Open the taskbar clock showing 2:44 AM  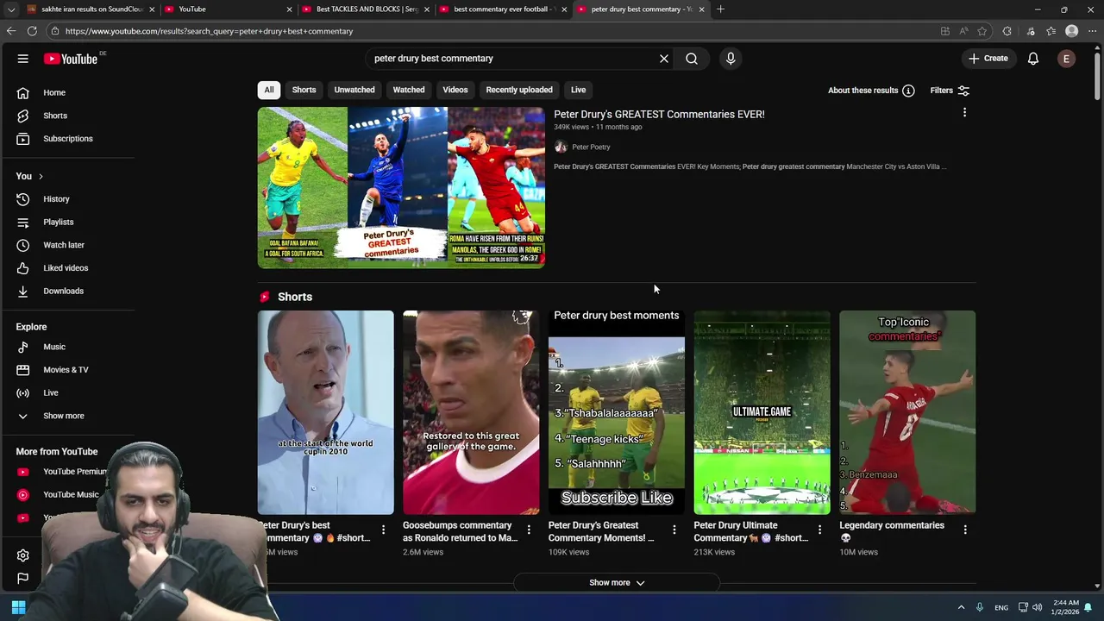click(1066, 607)
